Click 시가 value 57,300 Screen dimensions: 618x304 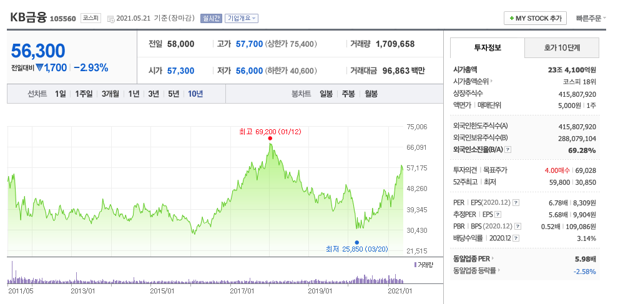tap(181, 71)
